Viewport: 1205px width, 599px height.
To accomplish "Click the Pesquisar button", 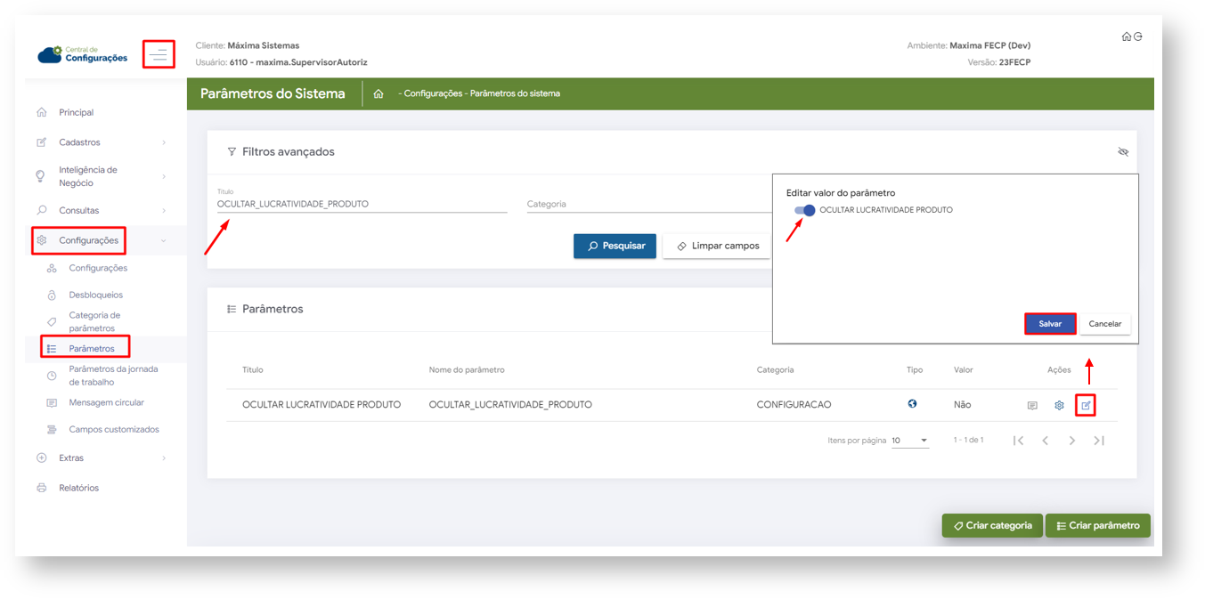I will pyautogui.click(x=615, y=247).
